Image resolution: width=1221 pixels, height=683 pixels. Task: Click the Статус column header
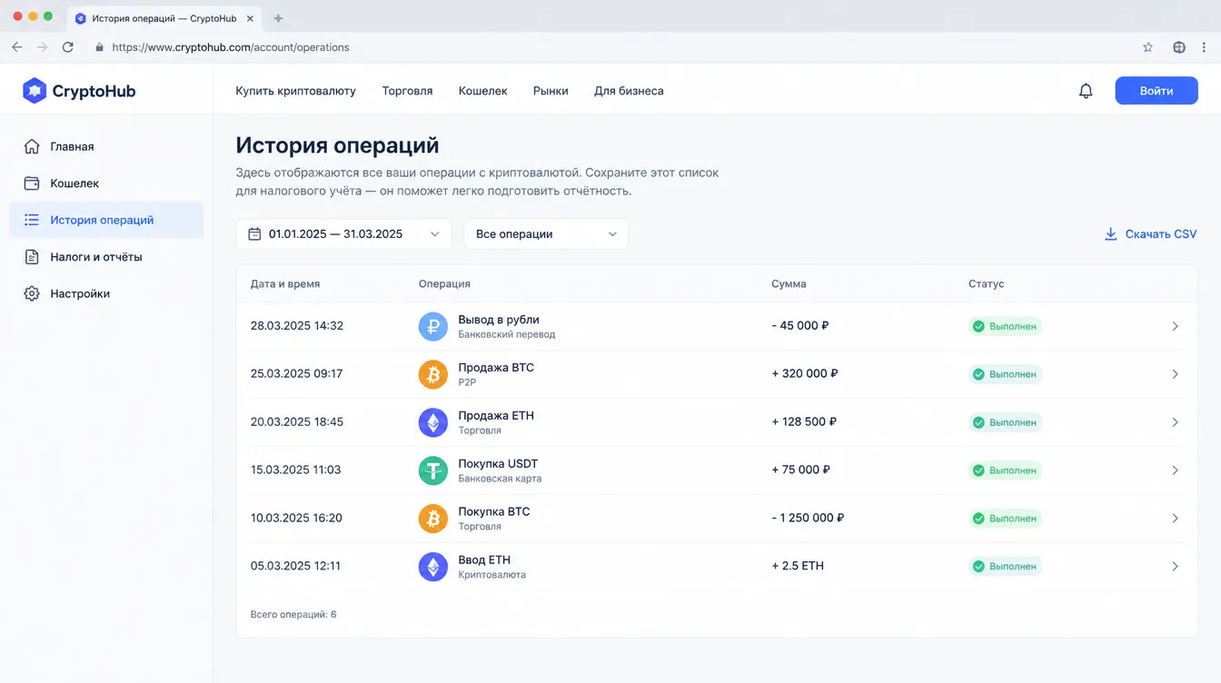(987, 284)
